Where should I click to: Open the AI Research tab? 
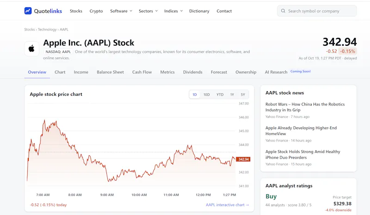coord(276,72)
